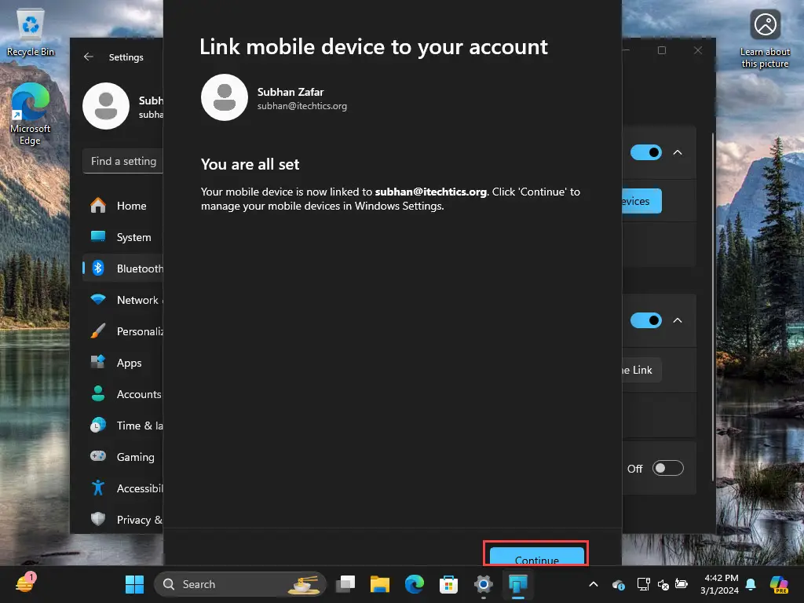
Task: Click Continue to finish linking device
Action: (x=536, y=556)
